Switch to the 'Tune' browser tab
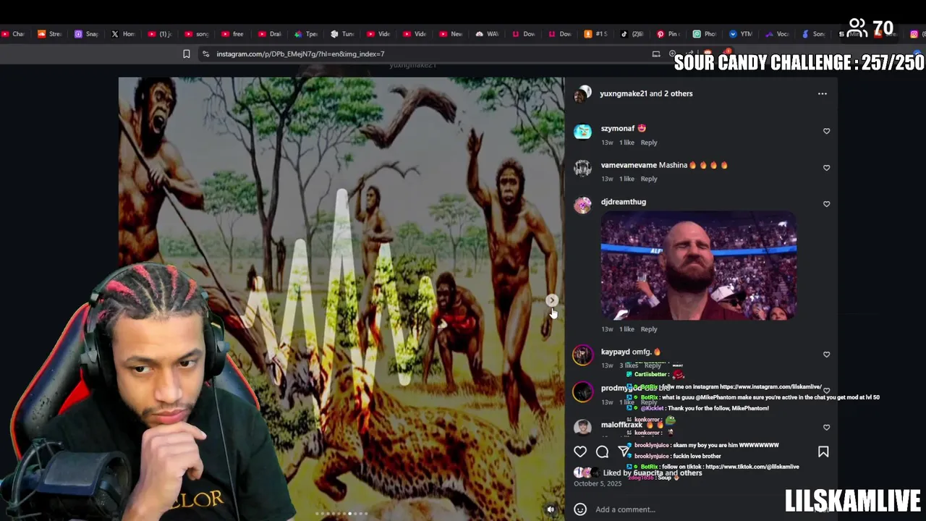The image size is (926, 521). click(342, 34)
